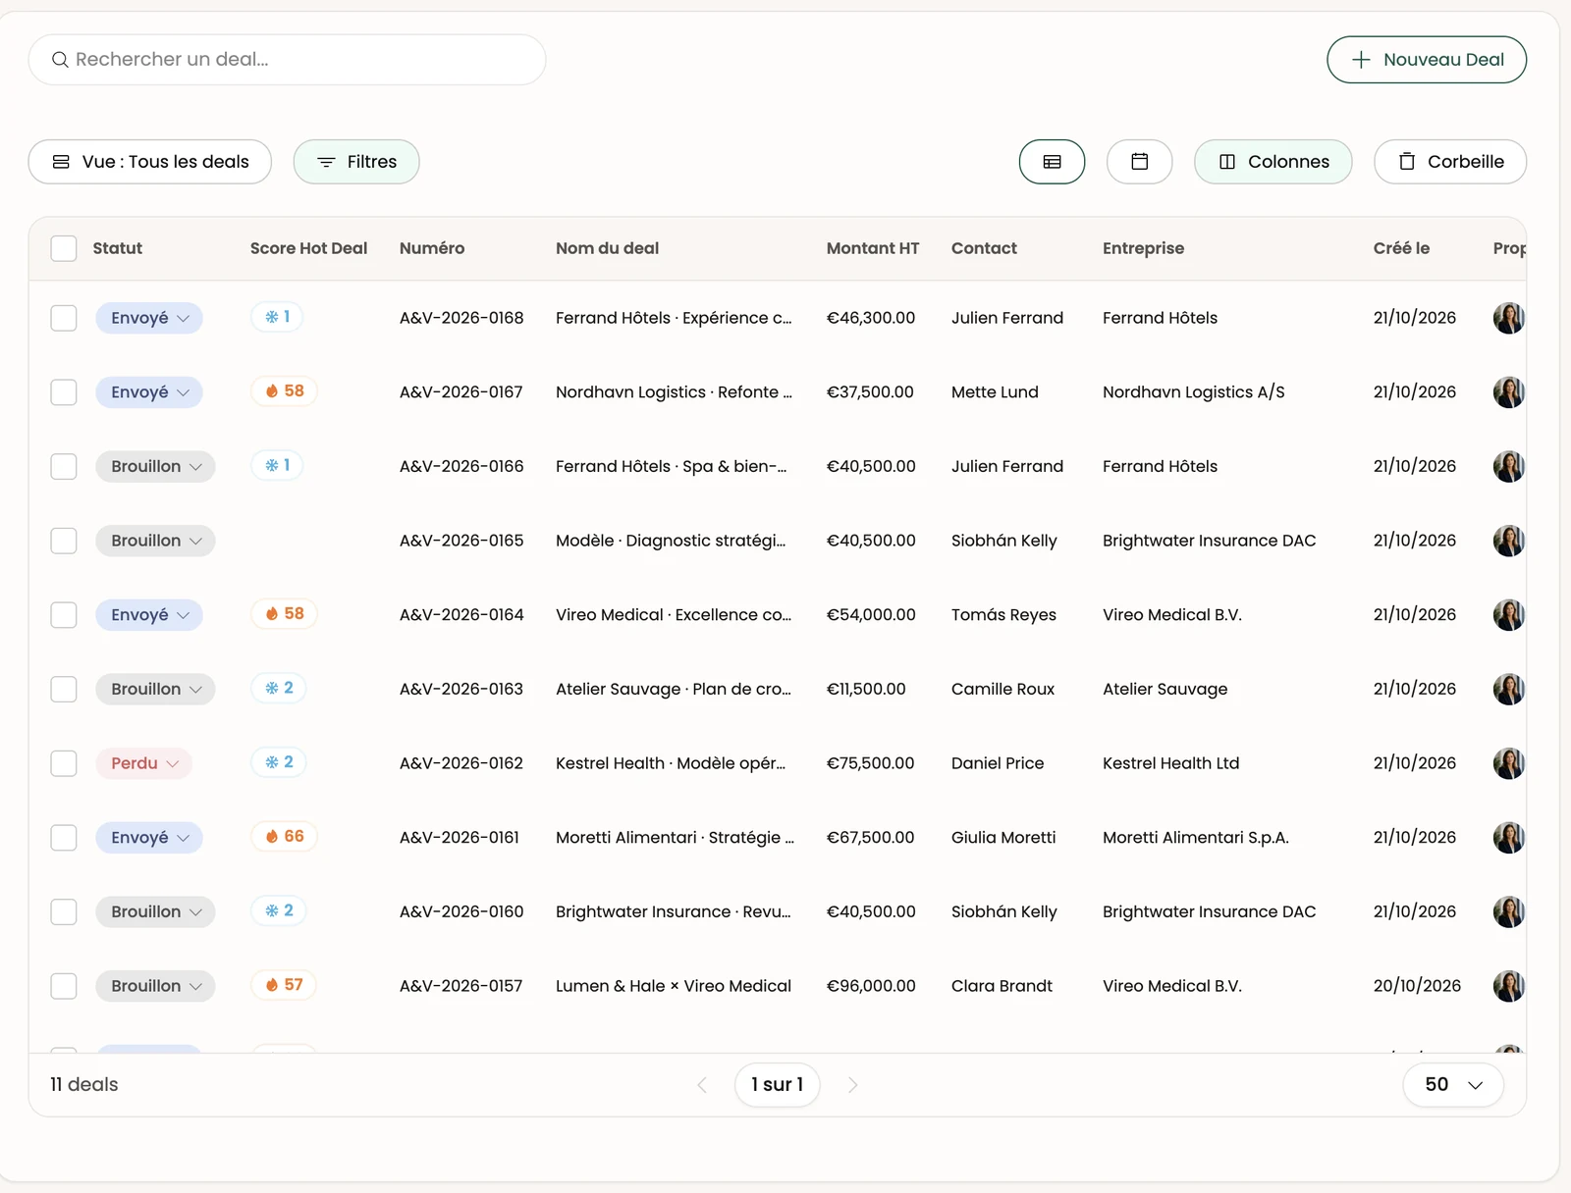Sort by Nom du deal column header

(607, 248)
